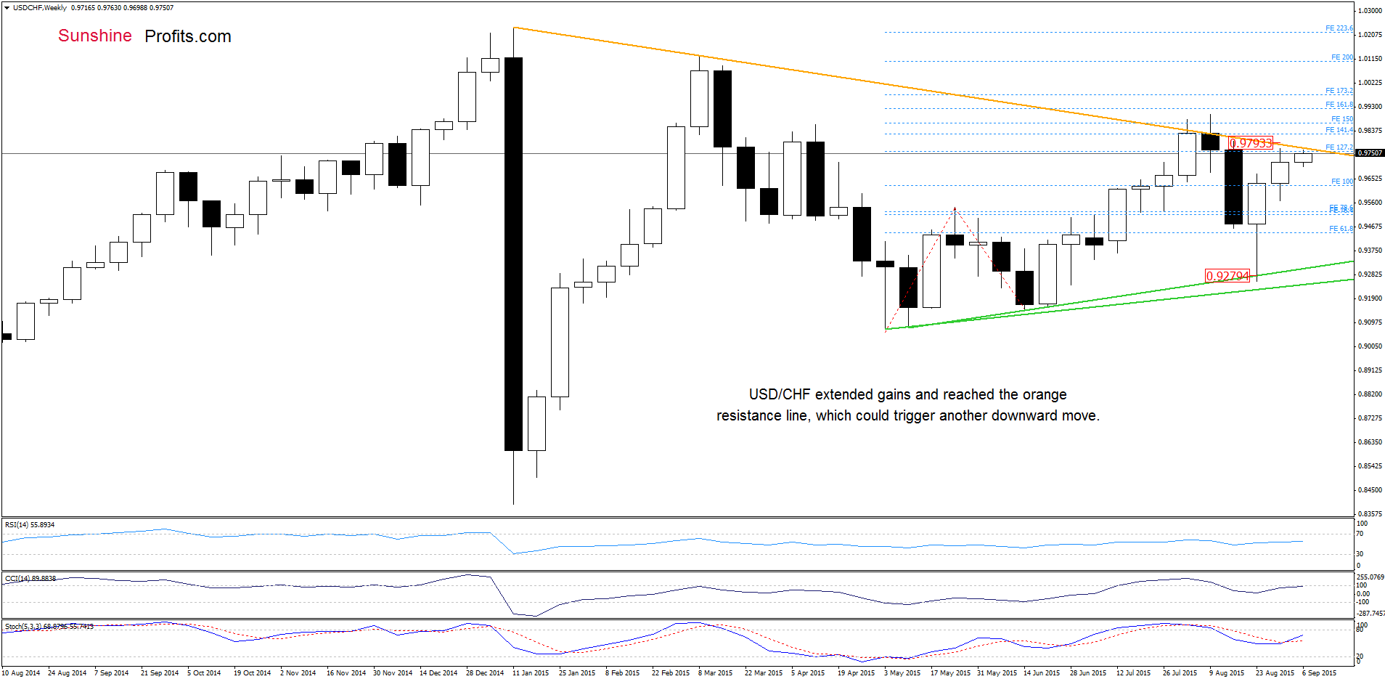Click the Profits.com logo text
Viewport: 1385px width, 679px height.
tap(188, 36)
